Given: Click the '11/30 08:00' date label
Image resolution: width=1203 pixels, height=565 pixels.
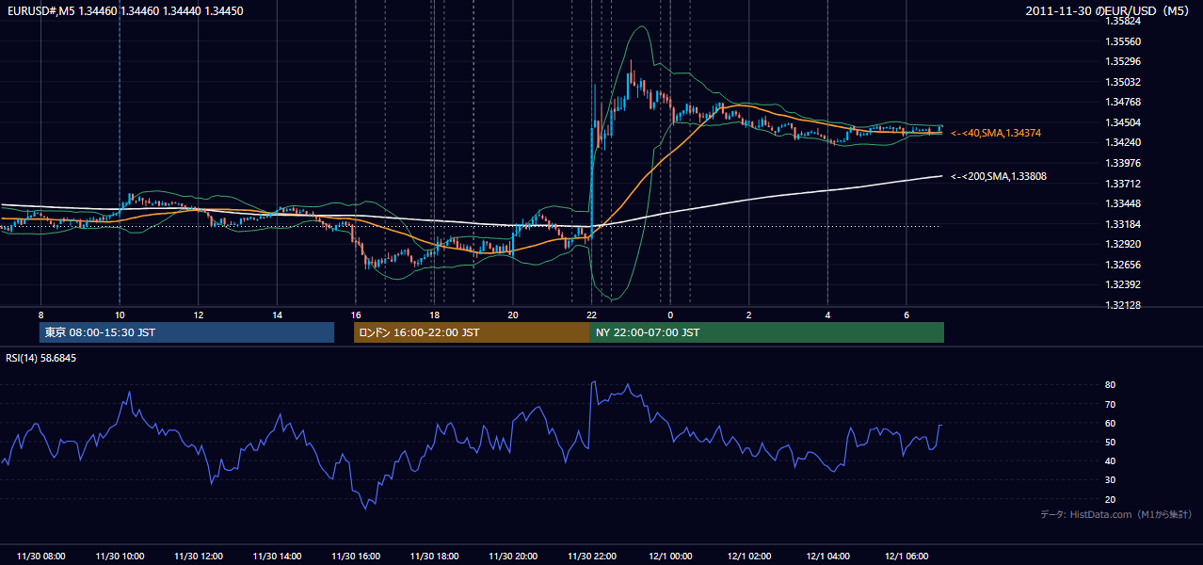Looking at the screenshot, I should coord(41,557).
